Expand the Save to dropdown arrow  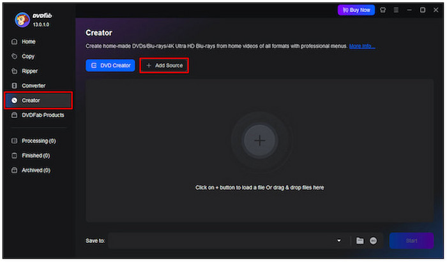point(339,240)
